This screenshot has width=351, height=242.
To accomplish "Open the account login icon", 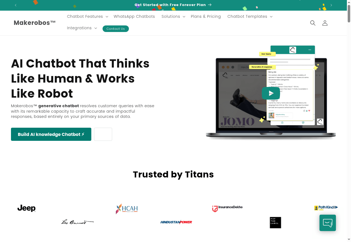I will (x=325, y=23).
